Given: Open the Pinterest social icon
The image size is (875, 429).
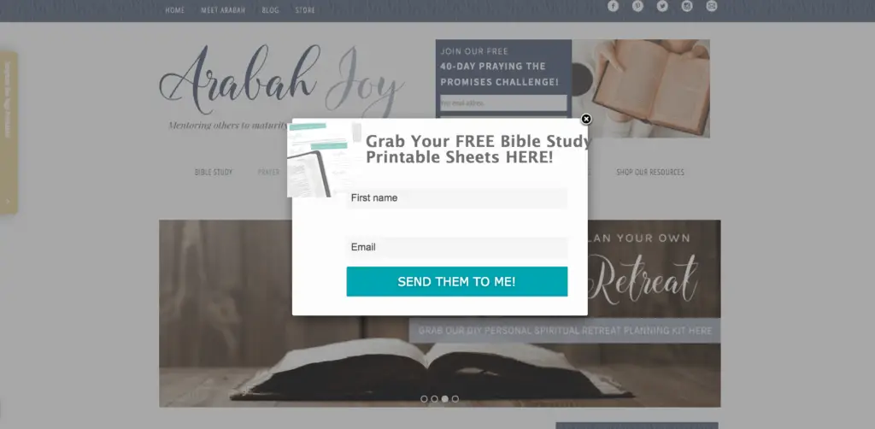Looking at the screenshot, I should coord(637,6).
